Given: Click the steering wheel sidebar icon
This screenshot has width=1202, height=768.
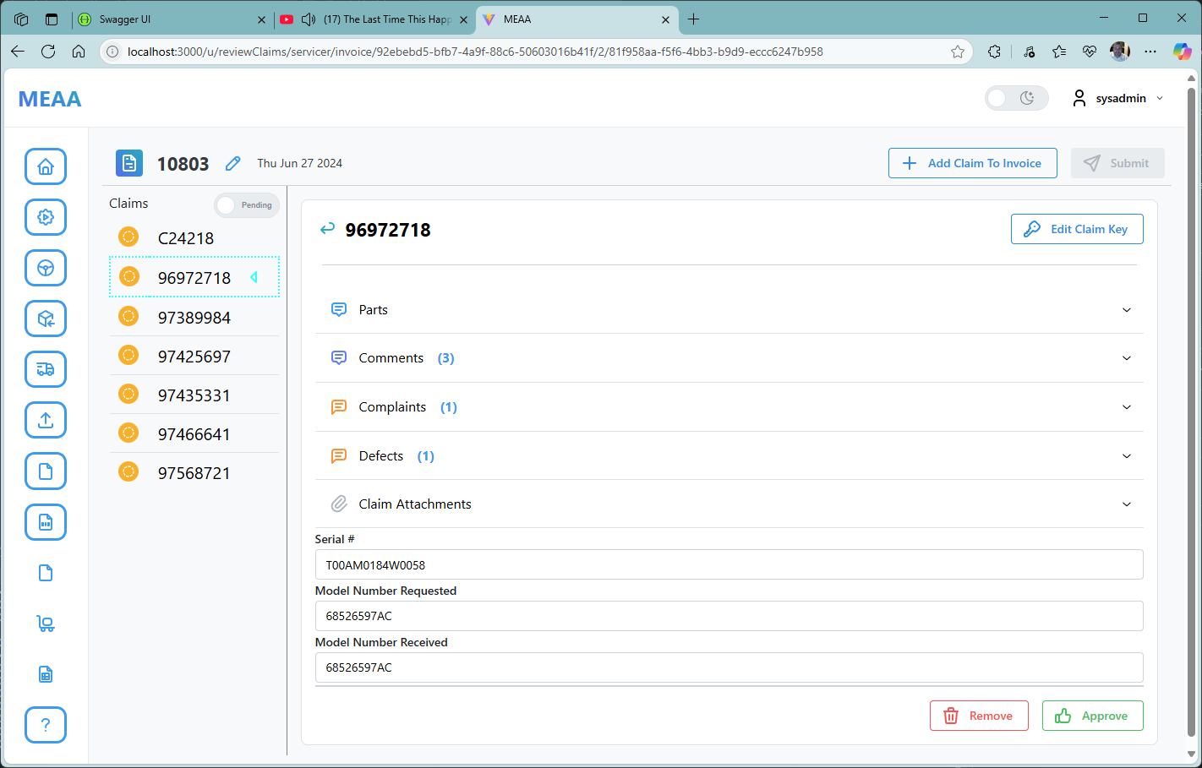Looking at the screenshot, I should point(46,268).
